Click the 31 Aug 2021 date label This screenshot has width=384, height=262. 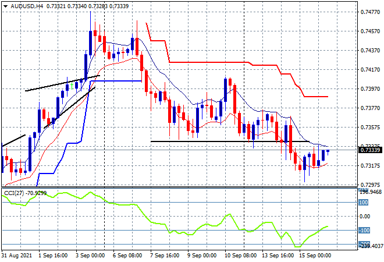point(17,256)
